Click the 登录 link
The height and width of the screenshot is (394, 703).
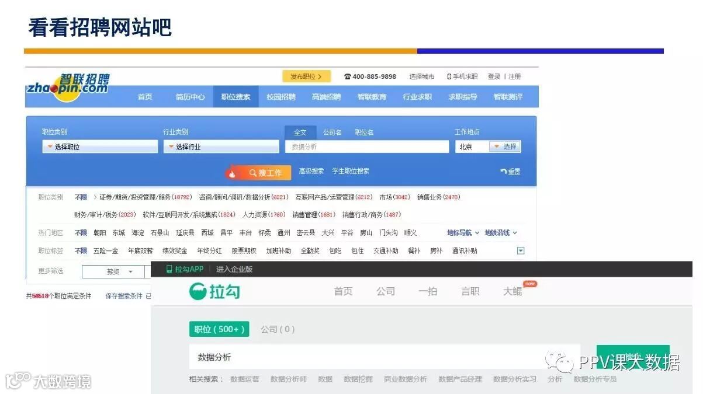(x=494, y=76)
